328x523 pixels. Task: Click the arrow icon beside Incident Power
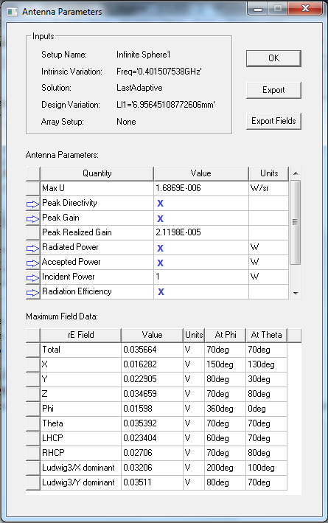32,277
